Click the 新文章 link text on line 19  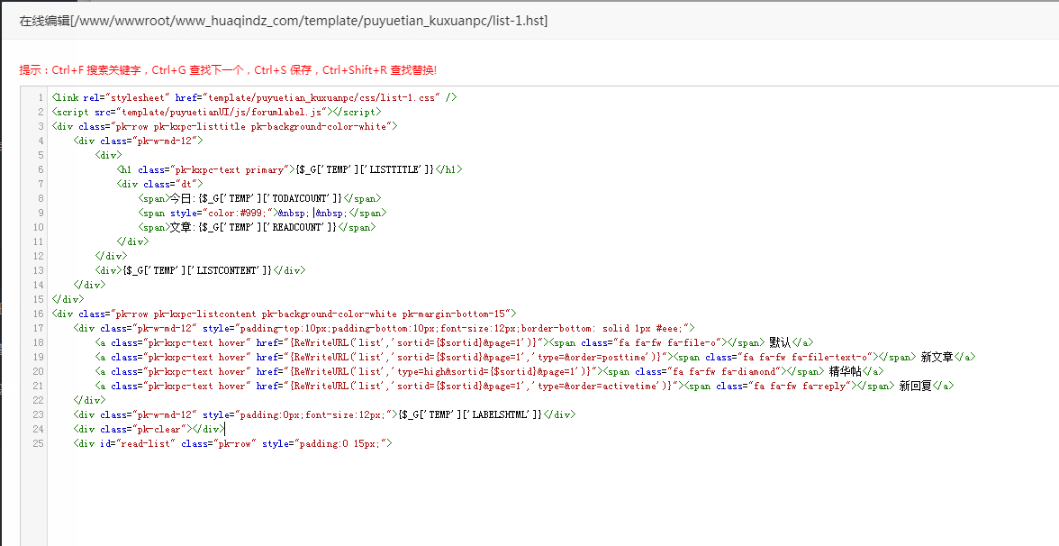pos(937,357)
